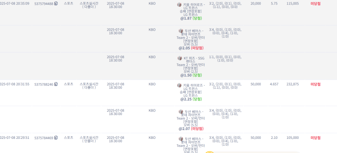The image size is (337, 153).
Task: Click KBO league cell of KT 위즈 row
Action: (152, 57)
